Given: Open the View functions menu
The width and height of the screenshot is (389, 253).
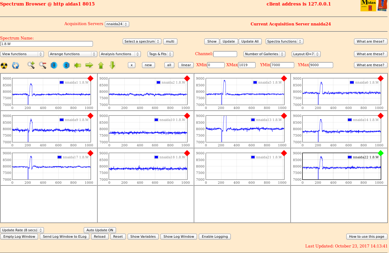Looking at the screenshot, I should tap(22, 54).
